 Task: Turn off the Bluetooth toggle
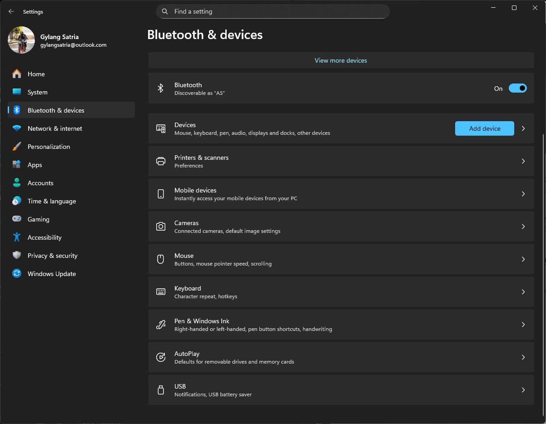(x=517, y=89)
